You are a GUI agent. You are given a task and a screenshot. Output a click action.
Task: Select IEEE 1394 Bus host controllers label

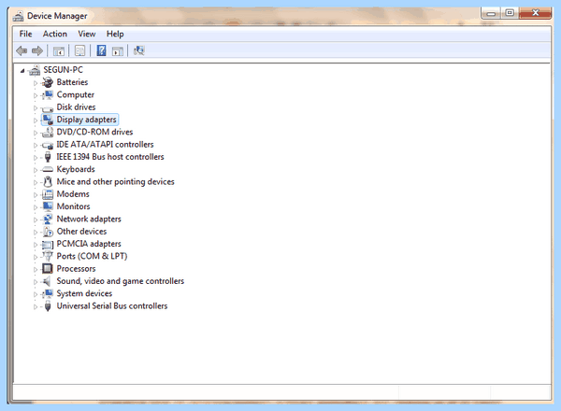[110, 157]
